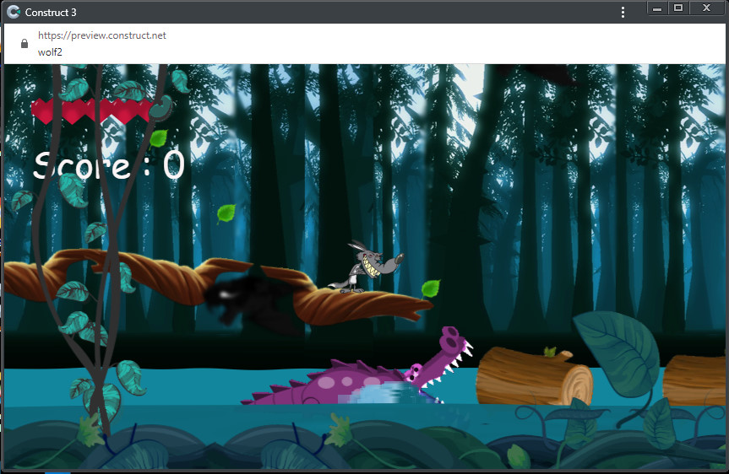Open the three-dot menu in the title bar
The image size is (729, 474).
pos(623,13)
